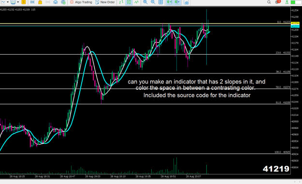Click the 41254 value on the price scale
The height and width of the screenshot is (184, 302).
point(295,11)
